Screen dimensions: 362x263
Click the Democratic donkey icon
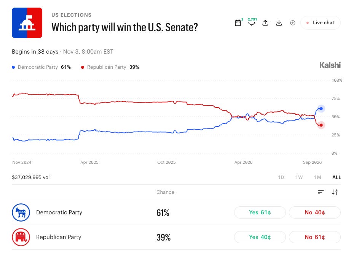click(21, 212)
